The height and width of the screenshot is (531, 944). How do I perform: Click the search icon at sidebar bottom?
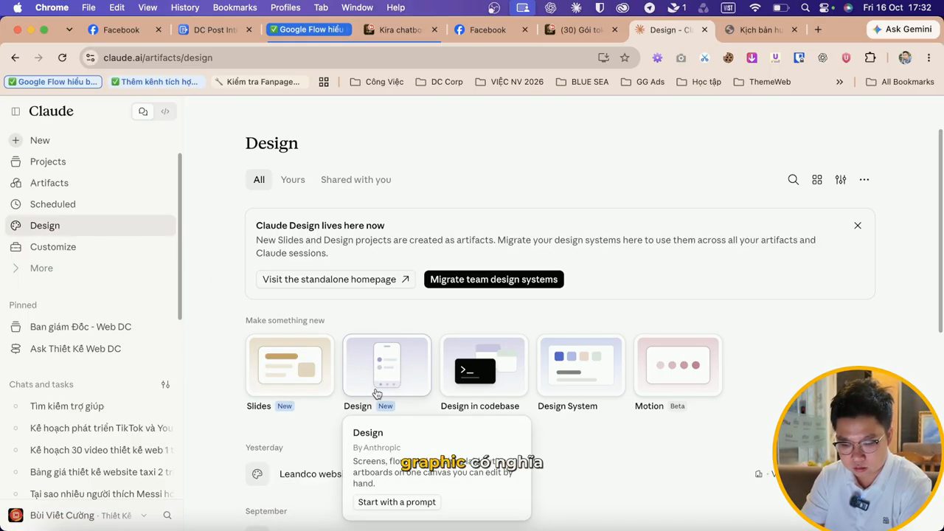[x=167, y=516]
